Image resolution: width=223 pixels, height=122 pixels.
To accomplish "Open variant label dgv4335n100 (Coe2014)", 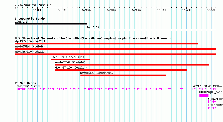I will [31, 41].
